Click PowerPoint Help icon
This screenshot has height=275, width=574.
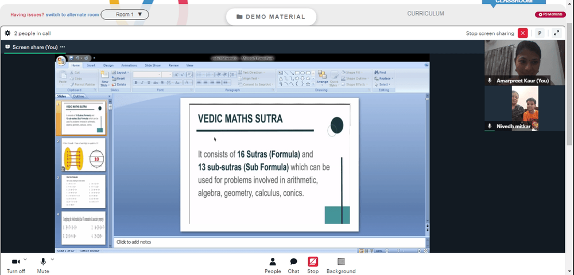[426, 65]
